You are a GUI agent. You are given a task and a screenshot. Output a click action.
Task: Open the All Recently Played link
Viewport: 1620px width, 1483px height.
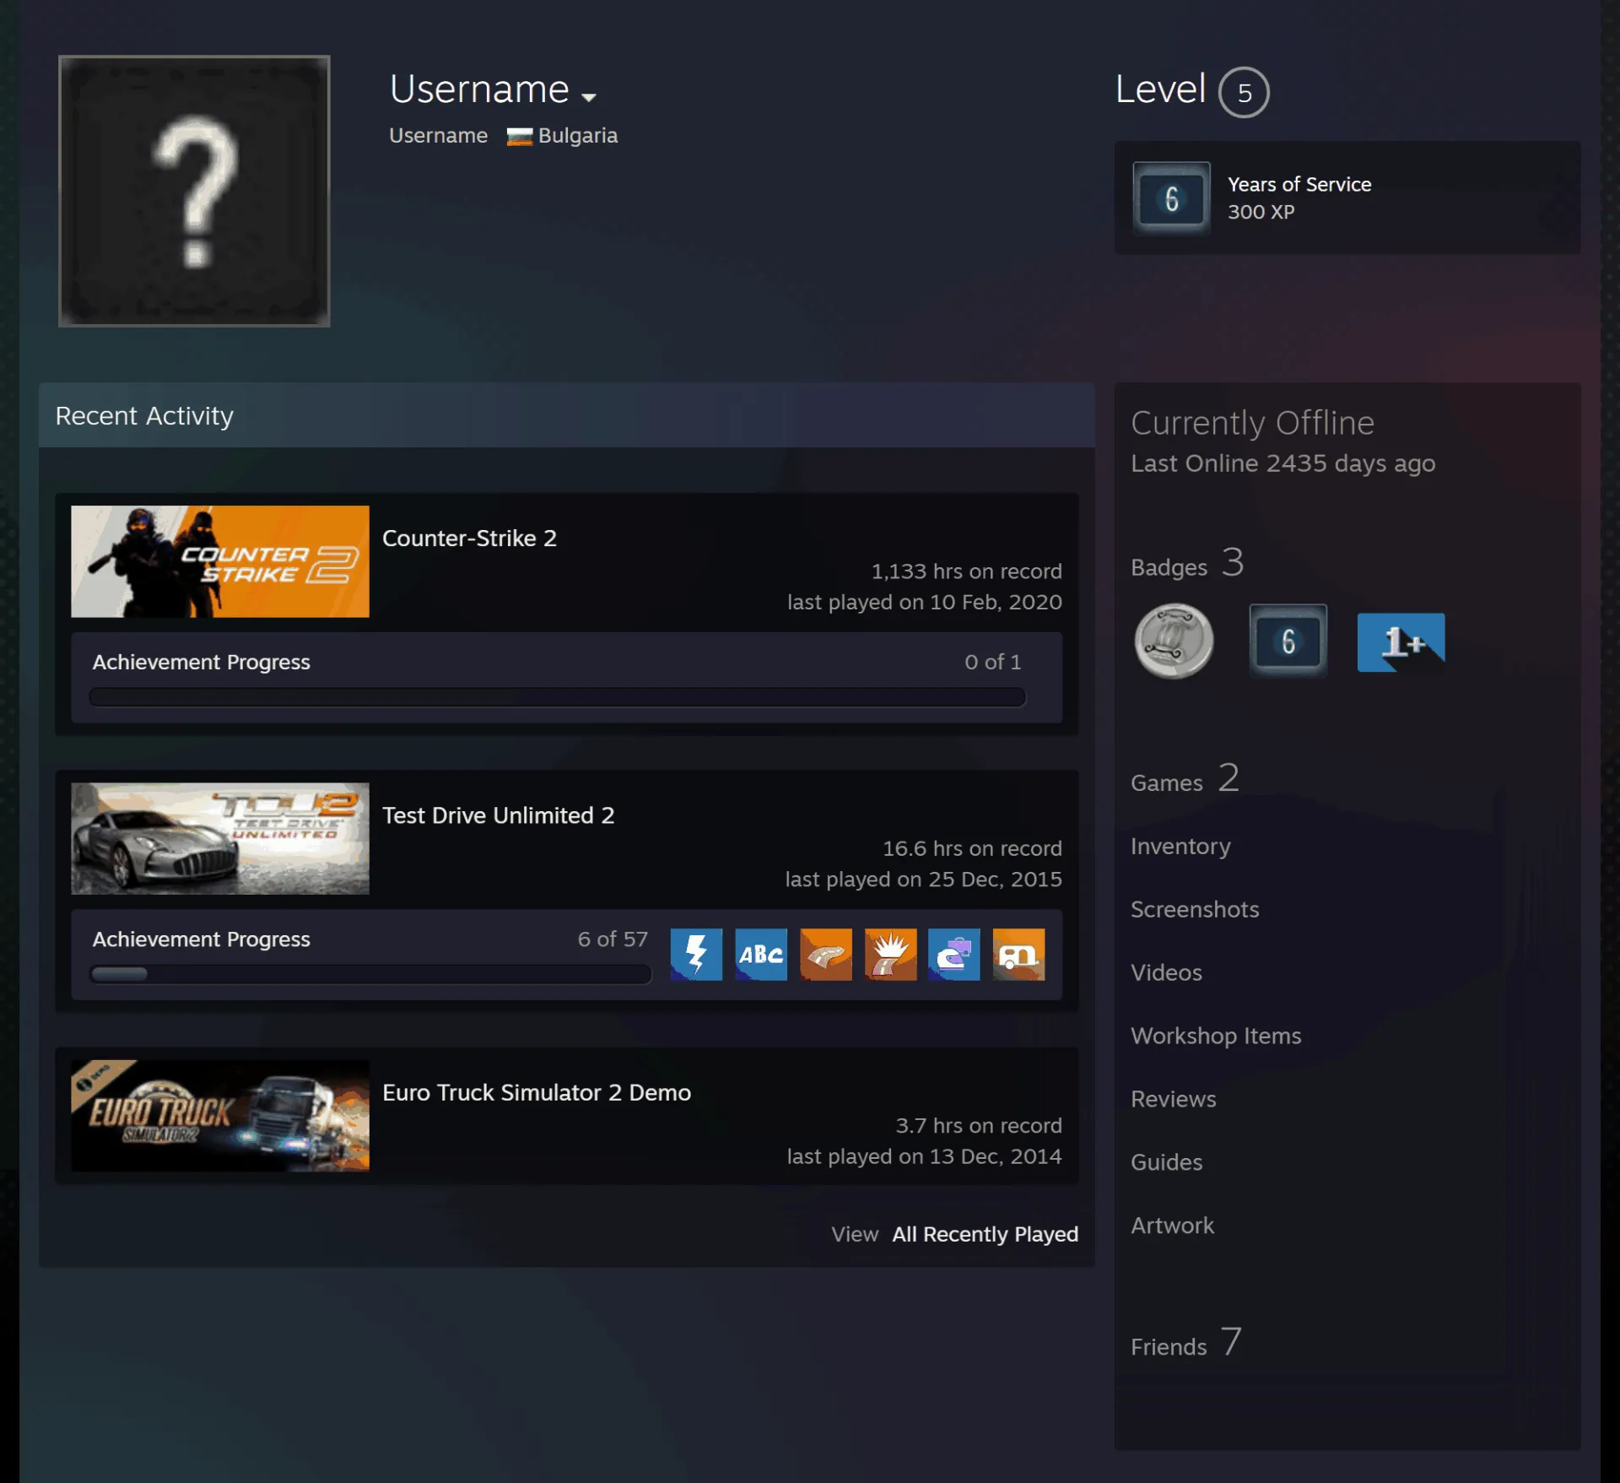click(985, 1234)
